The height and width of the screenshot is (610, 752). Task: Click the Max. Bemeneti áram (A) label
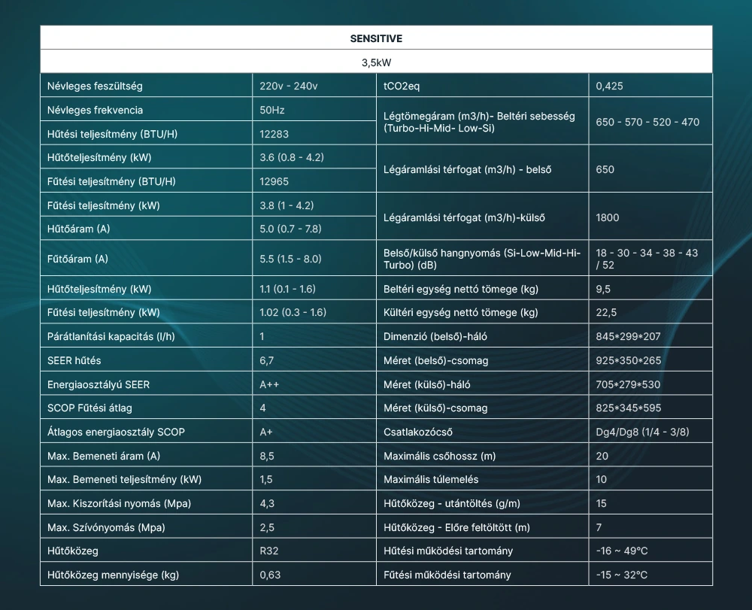(103, 456)
